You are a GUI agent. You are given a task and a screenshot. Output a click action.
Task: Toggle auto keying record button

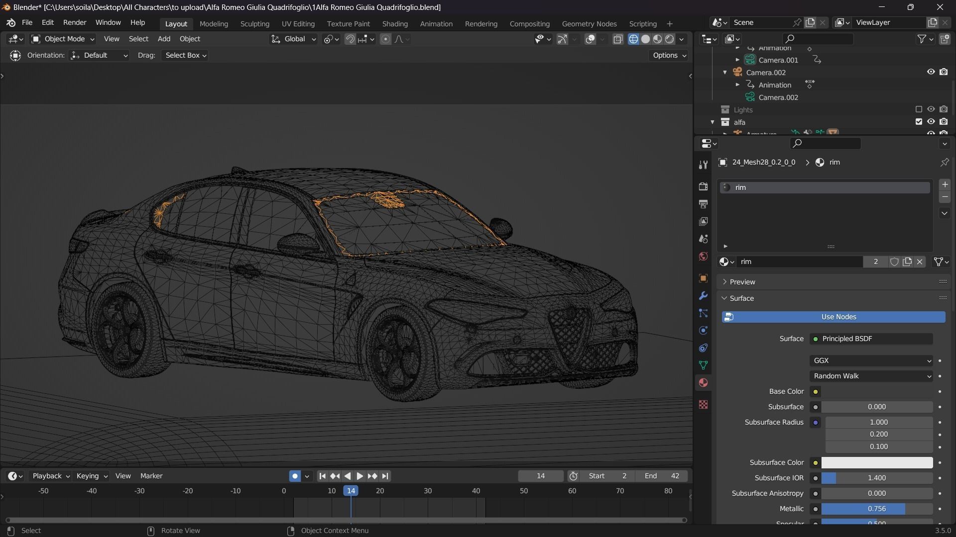tap(295, 476)
